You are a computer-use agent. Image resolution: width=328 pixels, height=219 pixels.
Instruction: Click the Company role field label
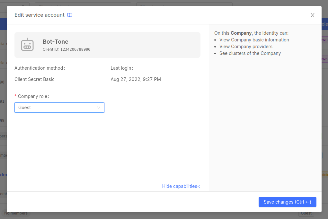click(33, 96)
